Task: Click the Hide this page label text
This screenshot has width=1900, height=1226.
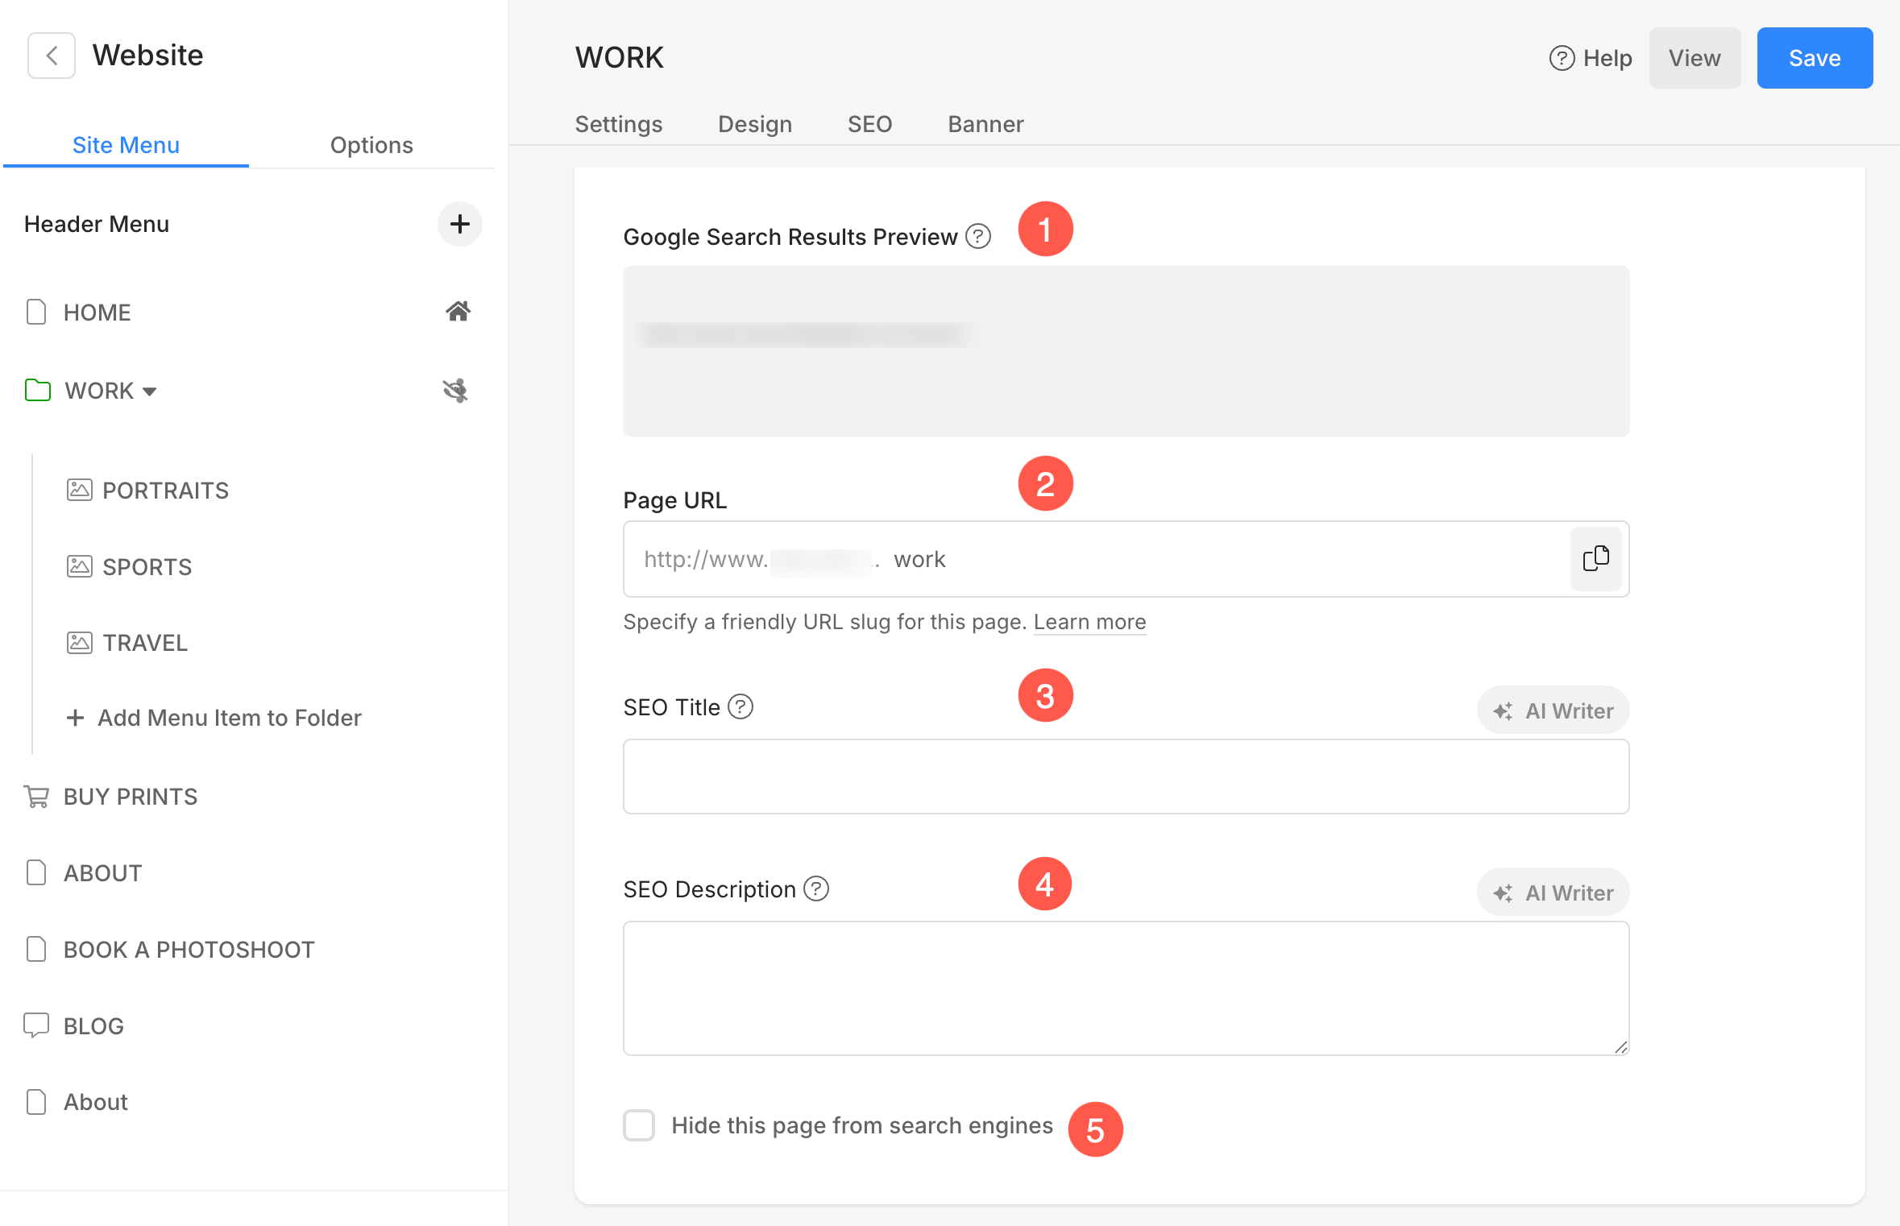Action: pos(862,1125)
